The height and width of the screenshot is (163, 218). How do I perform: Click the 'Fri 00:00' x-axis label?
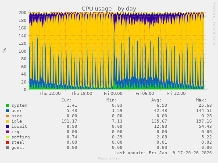coord(113,94)
